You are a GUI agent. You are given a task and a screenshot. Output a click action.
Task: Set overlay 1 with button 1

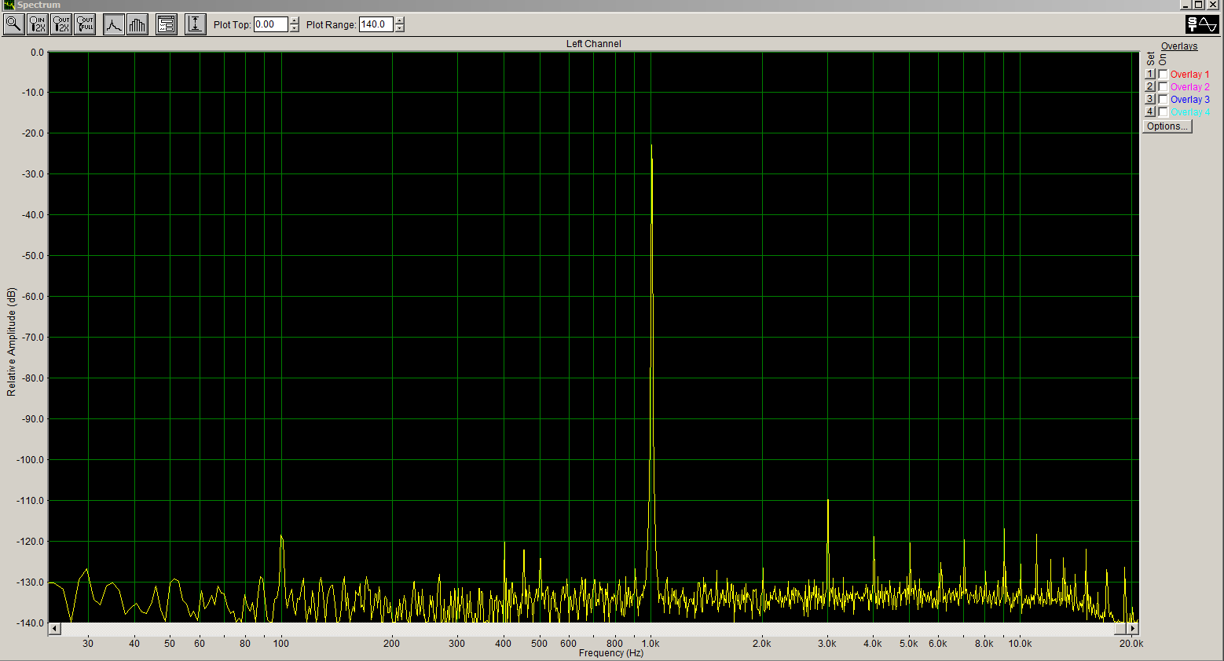pyautogui.click(x=1150, y=74)
